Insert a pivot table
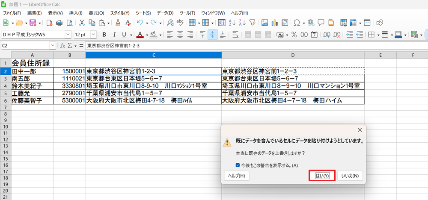This screenshot has height=200, width=428. tap(285, 23)
